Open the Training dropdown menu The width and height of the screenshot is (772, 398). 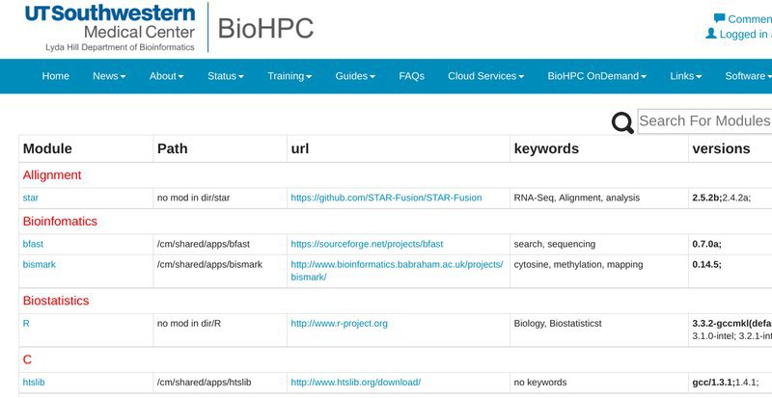289,76
